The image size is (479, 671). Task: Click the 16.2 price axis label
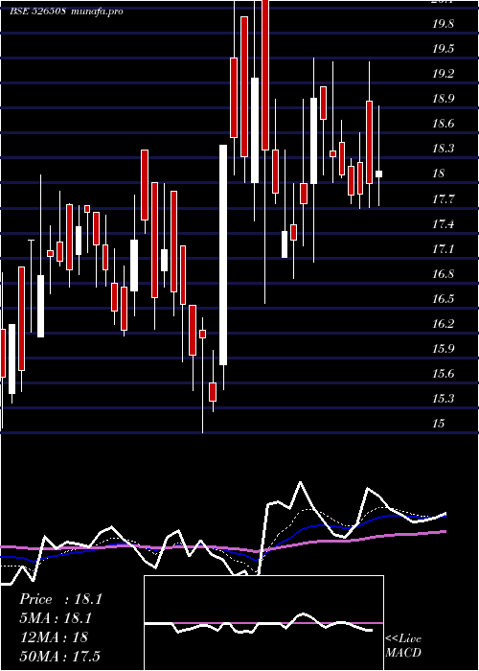(443, 324)
